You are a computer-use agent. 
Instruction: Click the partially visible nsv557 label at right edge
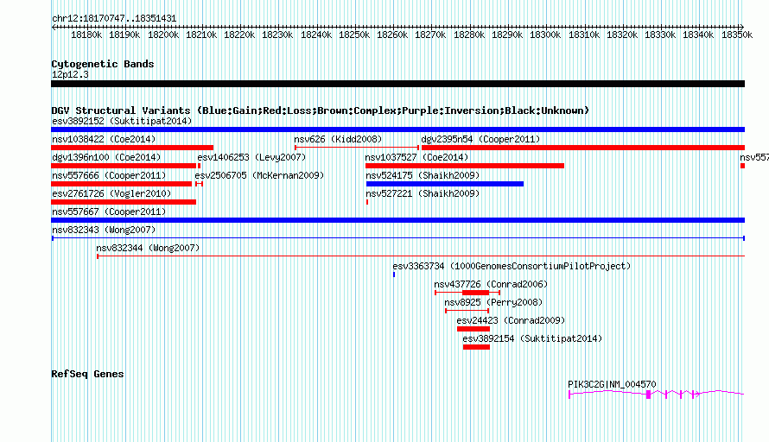point(754,157)
